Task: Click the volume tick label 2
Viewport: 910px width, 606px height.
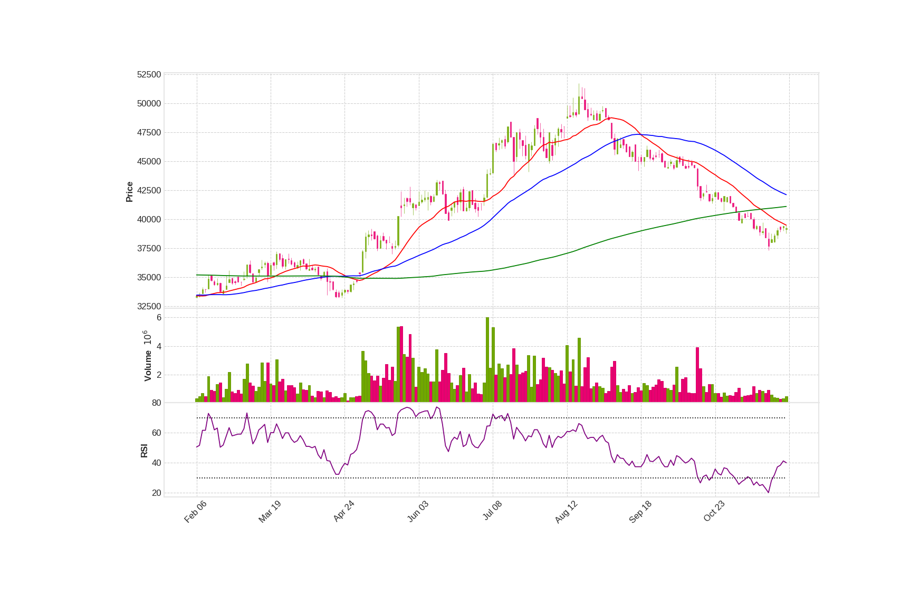Action: pyautogui.click(x=159, y=375)
